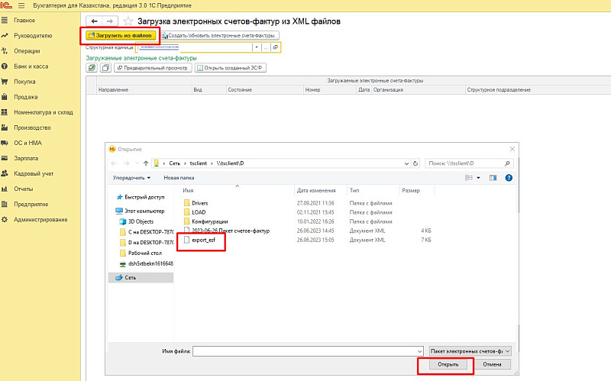Screen dimensions: 611x381
Task: Click the Загрузить из файлов button
Action: tap(121, 35)
